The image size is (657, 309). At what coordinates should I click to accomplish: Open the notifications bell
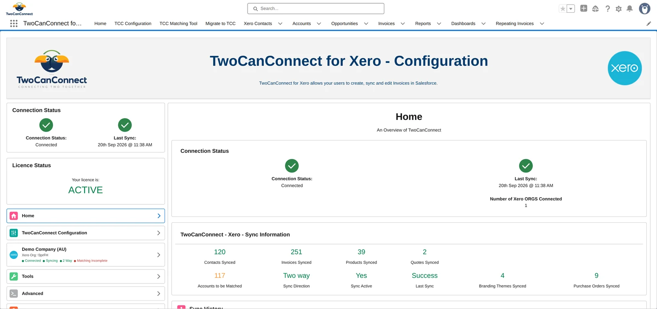tap(629, 9)
